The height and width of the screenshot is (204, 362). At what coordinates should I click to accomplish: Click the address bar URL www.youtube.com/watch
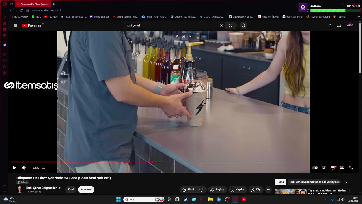click(x=46, y=10)
